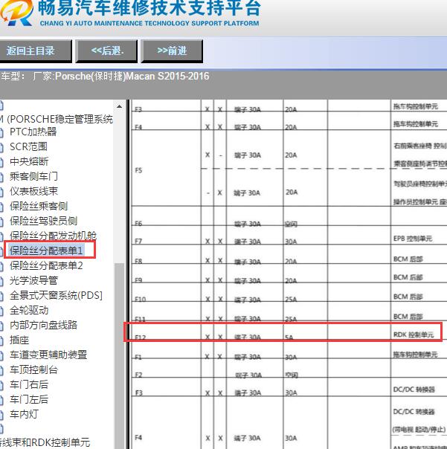Open the 车门左后 entry
Image resolution: width=447 pixels, height=449 pixels.
click(29, 400)
